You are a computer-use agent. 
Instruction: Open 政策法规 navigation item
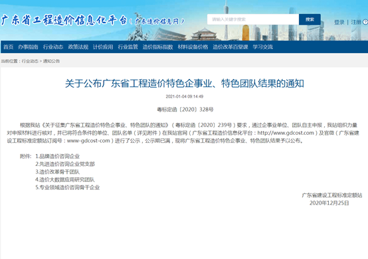(78, 47)
